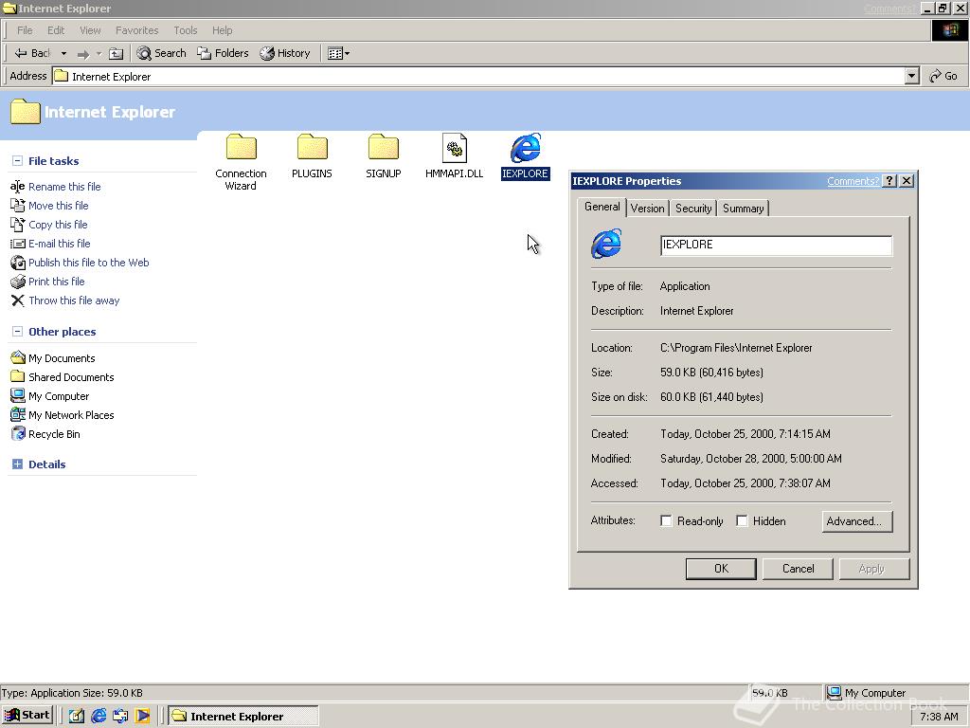970x728 pixels.
Task: Enable the Read-only checkbox
Action: tap(666, 521)
